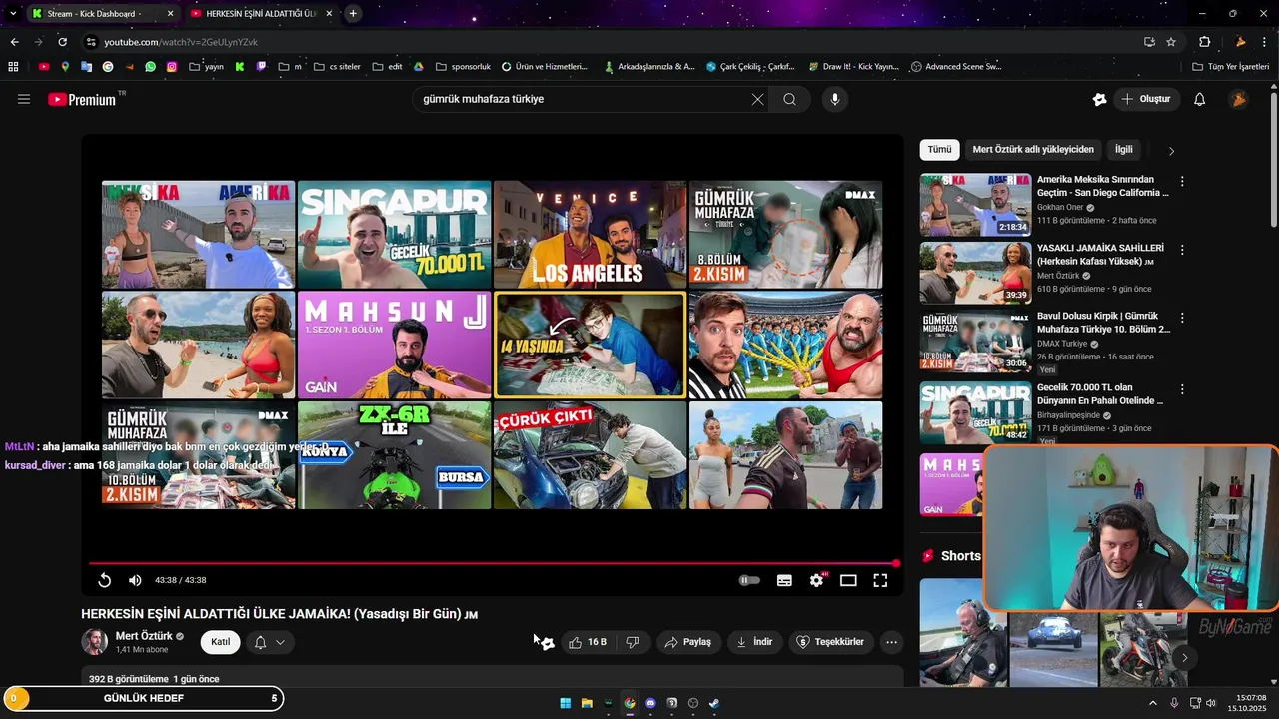Open the YouTube hamburger guide menu

[x=24, y=99]
